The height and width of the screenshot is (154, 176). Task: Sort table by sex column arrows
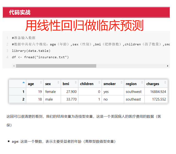coord(58,82)
